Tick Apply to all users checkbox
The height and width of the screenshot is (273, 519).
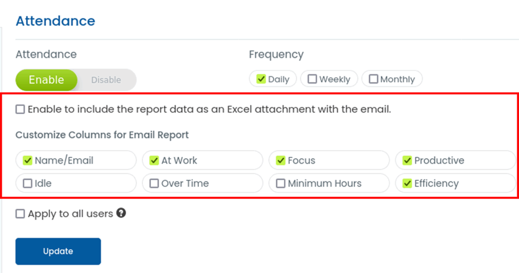(20, 214)
